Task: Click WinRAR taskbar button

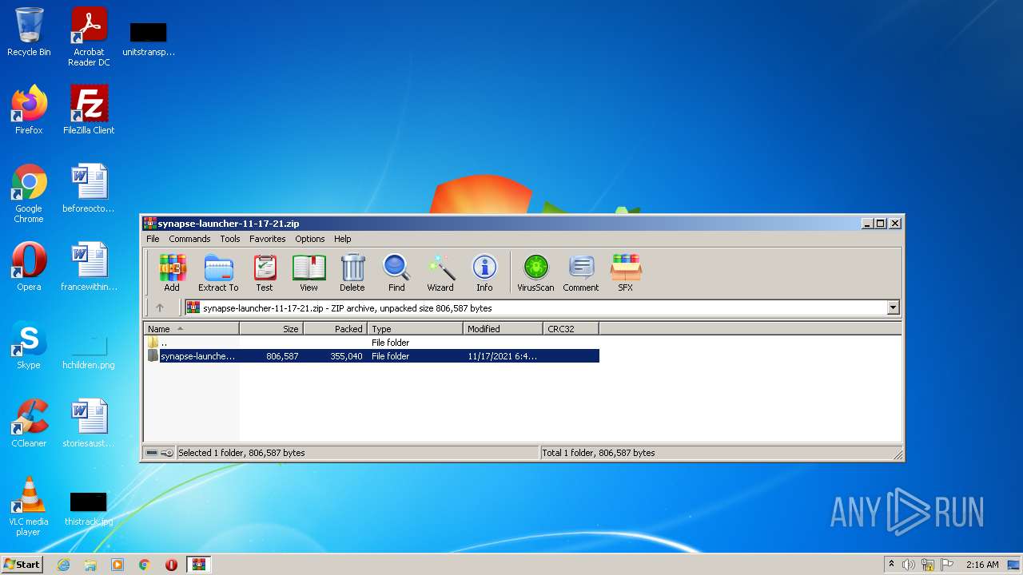Action: (199, 565)
